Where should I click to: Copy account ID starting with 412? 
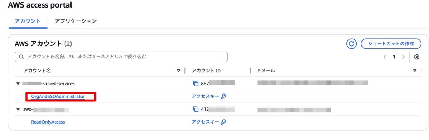(x=196, y=109)
